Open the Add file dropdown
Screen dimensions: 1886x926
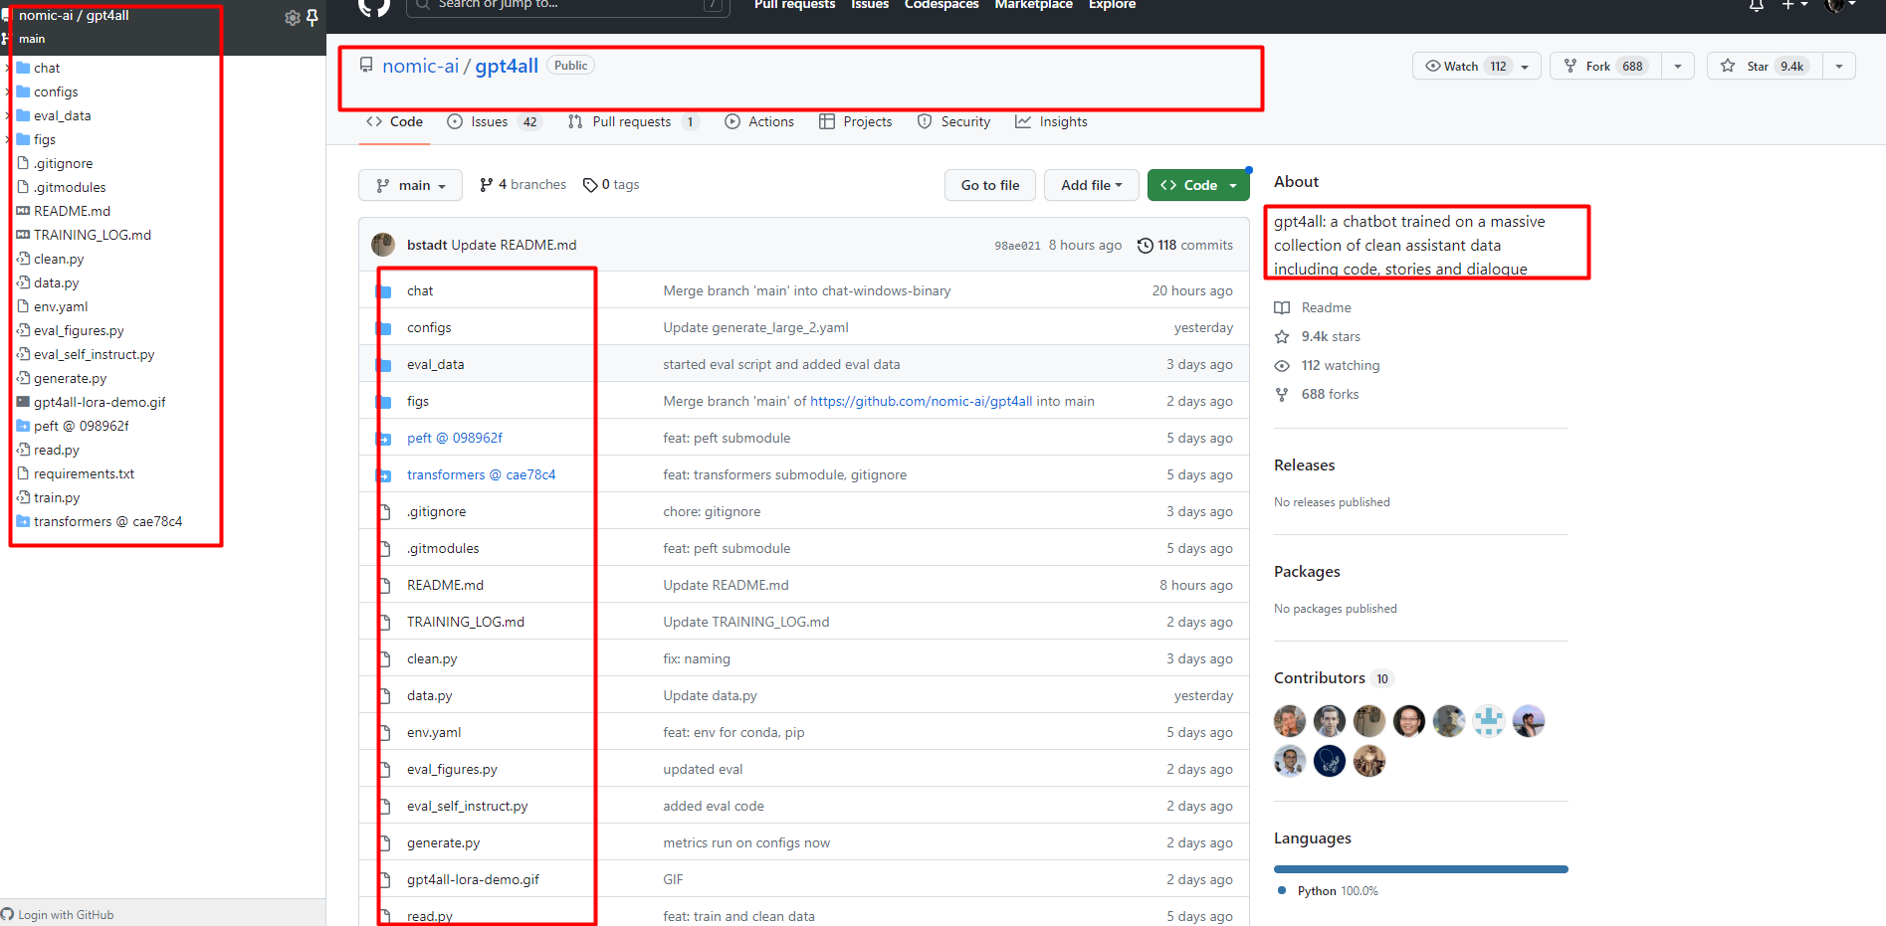click(x=1091, y=185)
